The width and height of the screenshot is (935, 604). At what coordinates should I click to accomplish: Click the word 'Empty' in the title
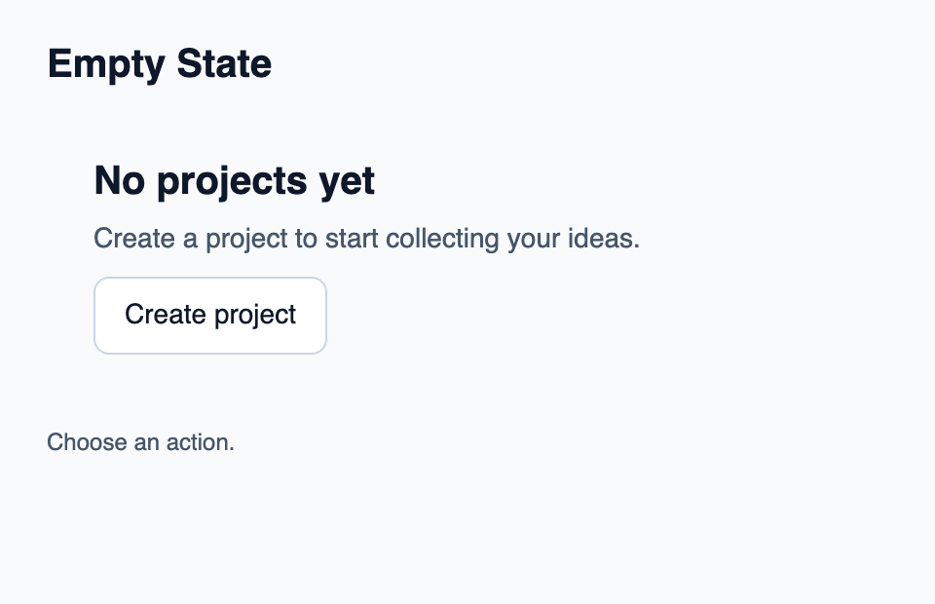(x=106, y=65)
